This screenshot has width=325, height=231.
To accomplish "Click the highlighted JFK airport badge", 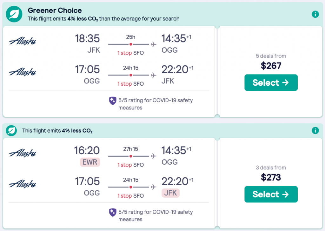I will (170, 193).
